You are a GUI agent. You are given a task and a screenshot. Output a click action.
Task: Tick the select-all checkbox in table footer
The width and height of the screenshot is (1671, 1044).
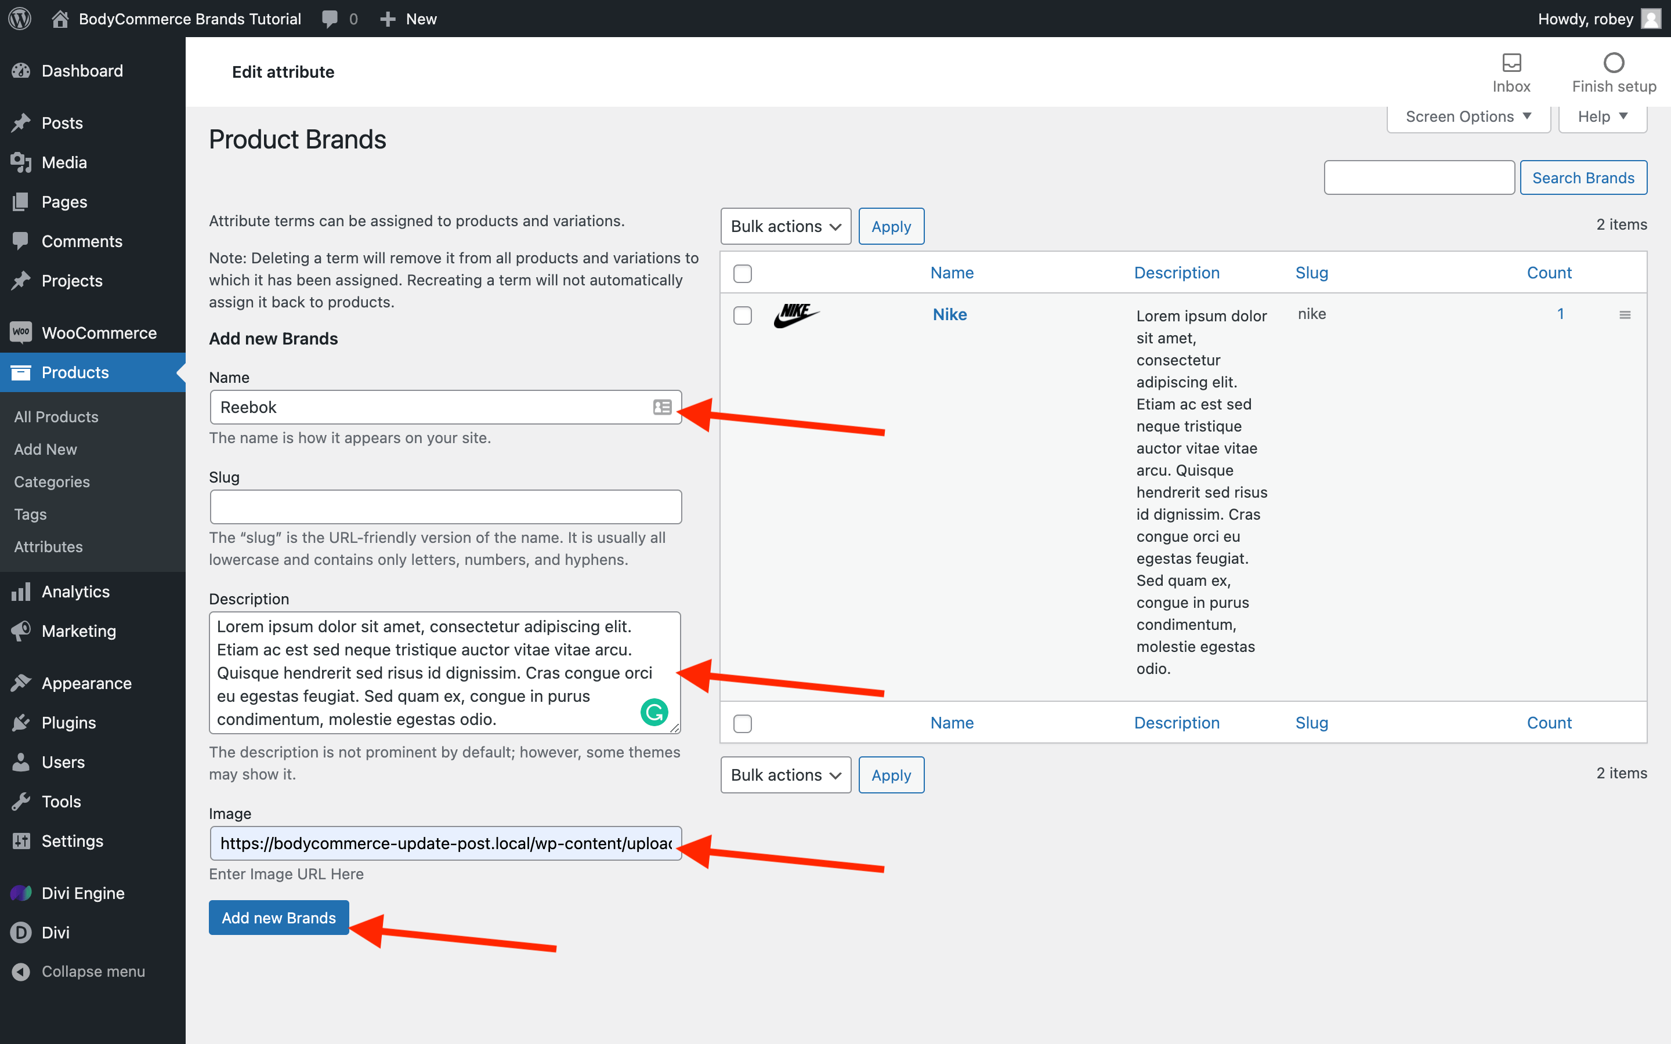click(742, 724)
